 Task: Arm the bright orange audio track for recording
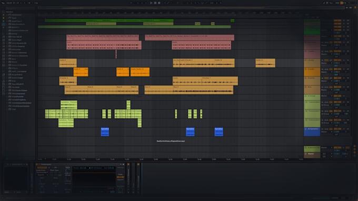(x=347, y=69)
